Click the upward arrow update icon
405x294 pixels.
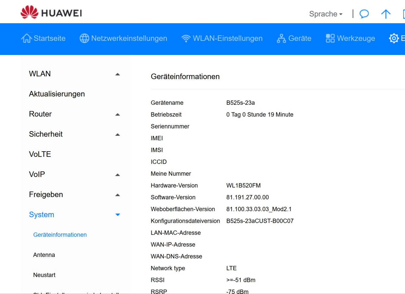386,14
